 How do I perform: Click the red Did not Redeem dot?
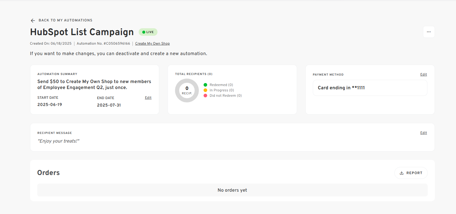(x=205, y=96)
